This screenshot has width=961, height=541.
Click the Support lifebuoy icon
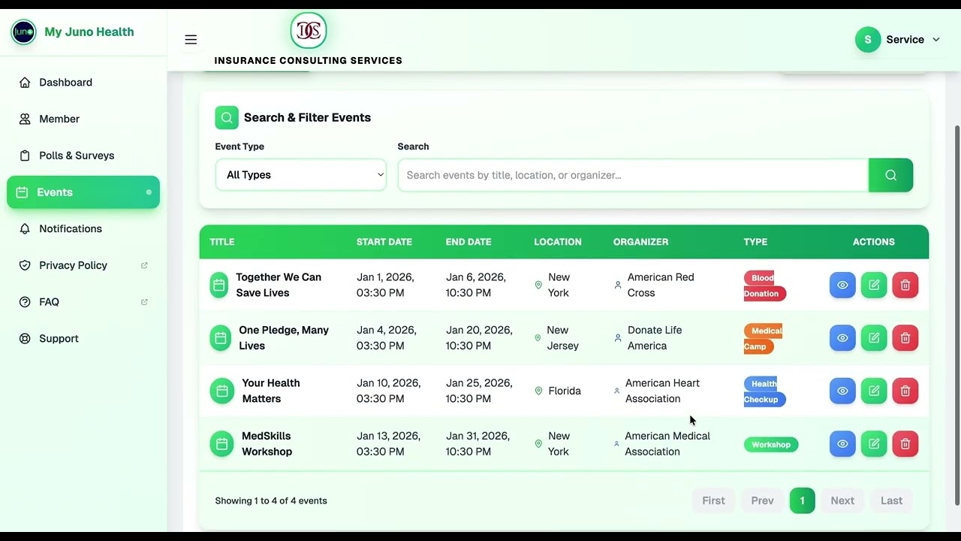tap(25, 339)
